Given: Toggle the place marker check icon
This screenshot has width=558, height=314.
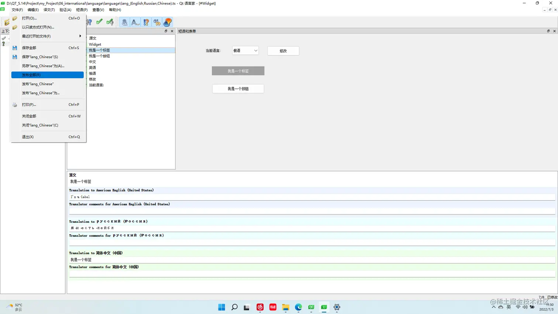Looking at the screenshot, I should (x=168, y=22).
